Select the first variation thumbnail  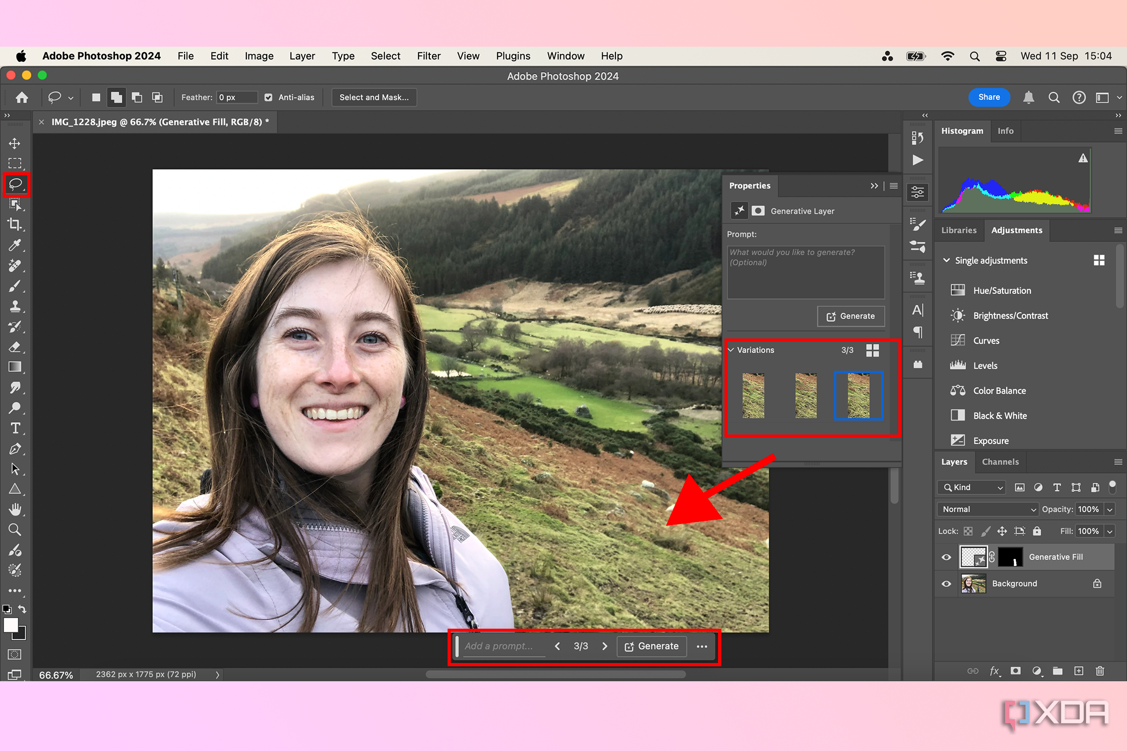point(753,395)
